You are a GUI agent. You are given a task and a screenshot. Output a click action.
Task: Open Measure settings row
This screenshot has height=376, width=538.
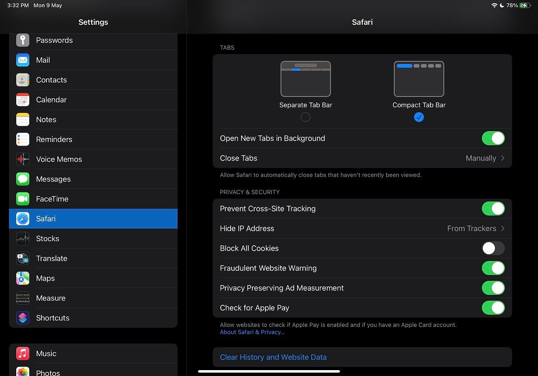click(x=93, y=298)
